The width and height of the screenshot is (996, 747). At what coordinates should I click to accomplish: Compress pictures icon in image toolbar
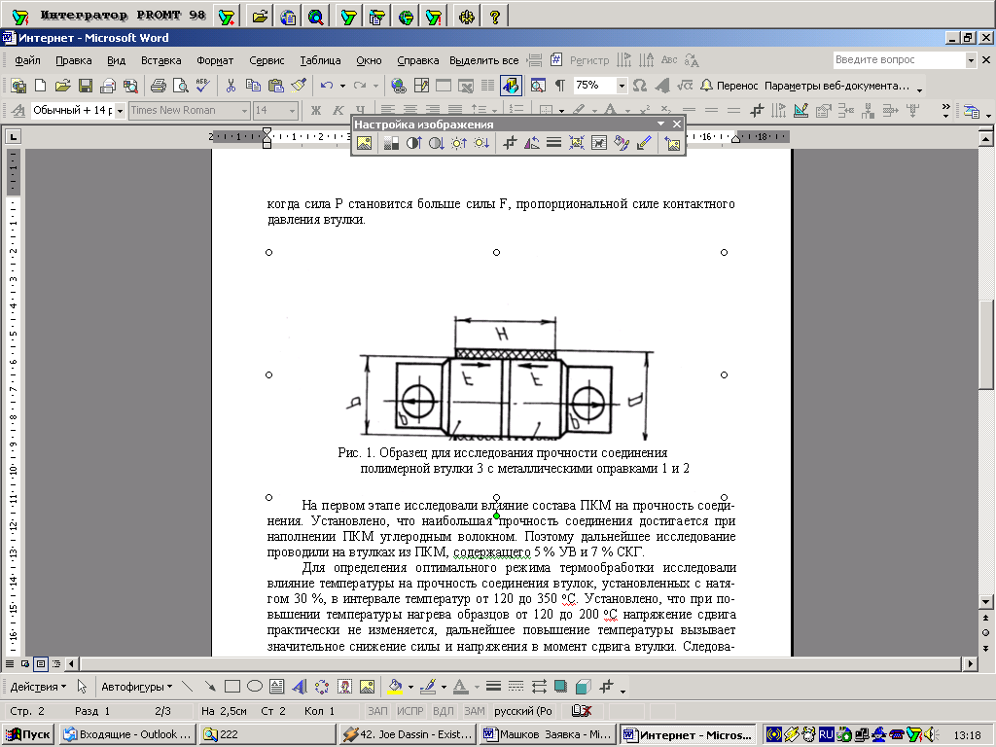click(576, 143)
